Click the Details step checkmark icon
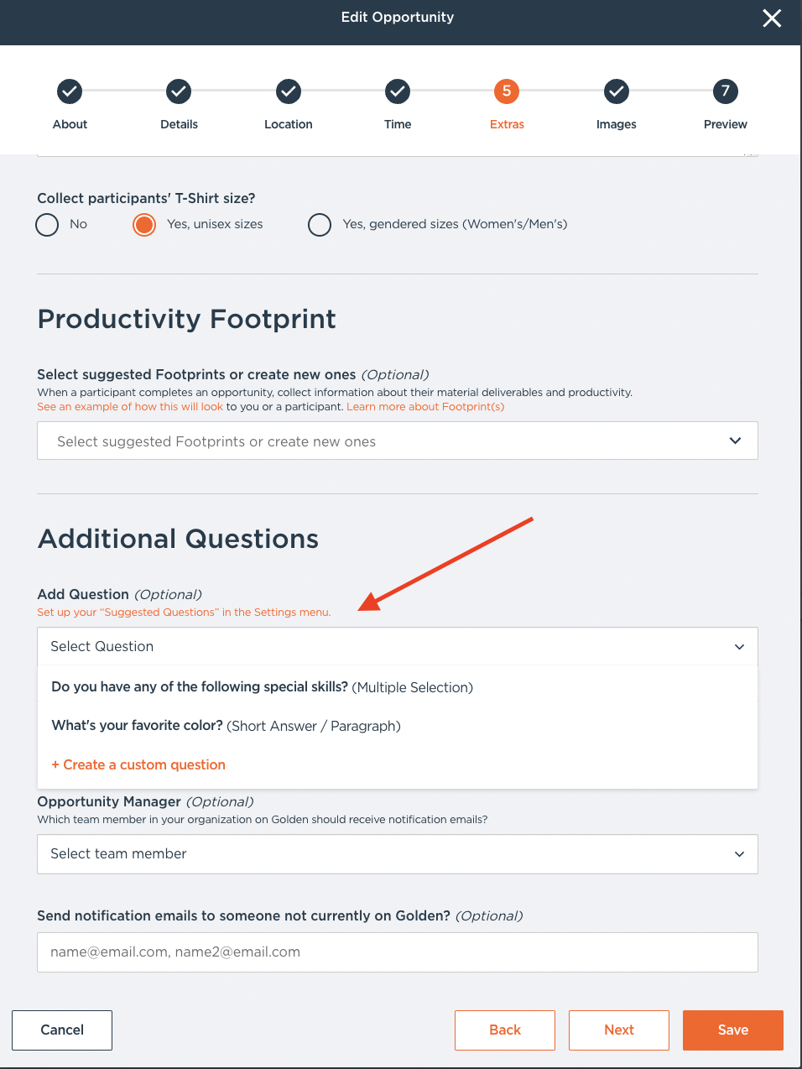 (x=179, y=91)
